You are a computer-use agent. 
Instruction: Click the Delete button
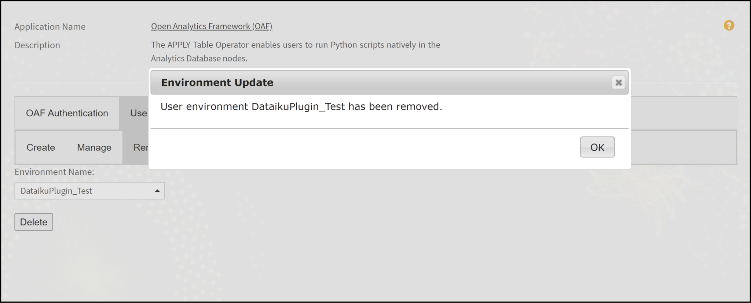tap(34, 222)
